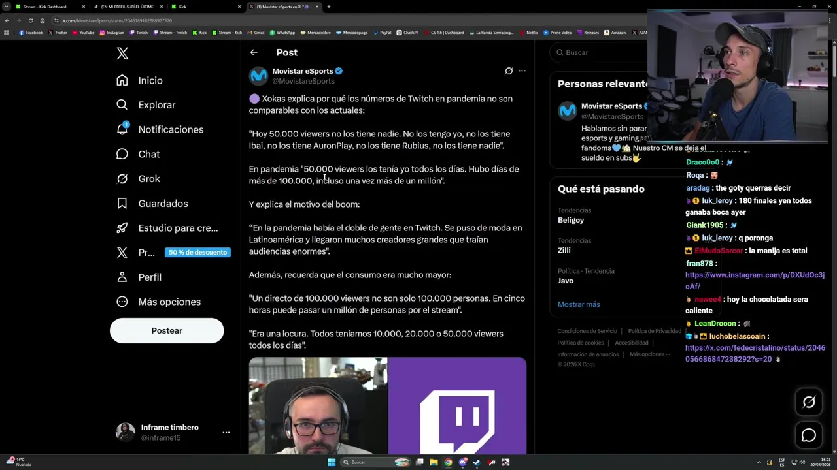Viewport: 837px width, 470px height.
Task: Open the ChatGPT bookmark
Action: point(407,33)
